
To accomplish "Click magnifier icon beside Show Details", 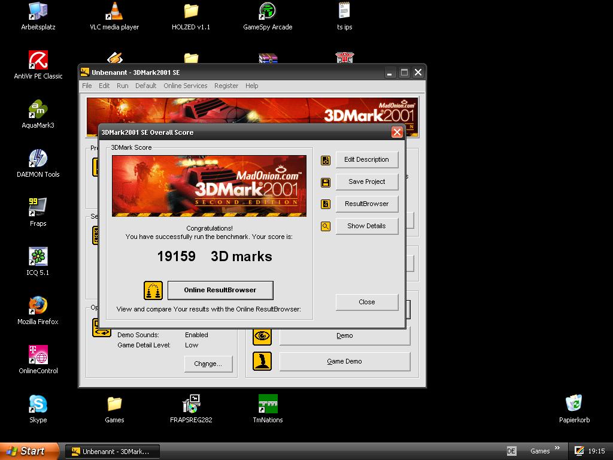I will [x=326, y=226].
